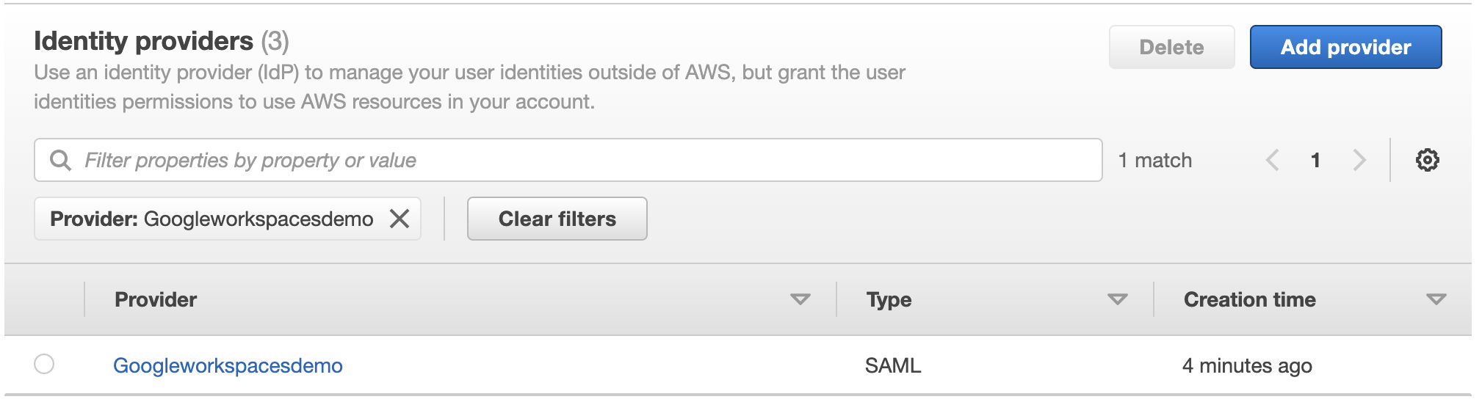Click the Type column sort arrow

coord(1117,299)
